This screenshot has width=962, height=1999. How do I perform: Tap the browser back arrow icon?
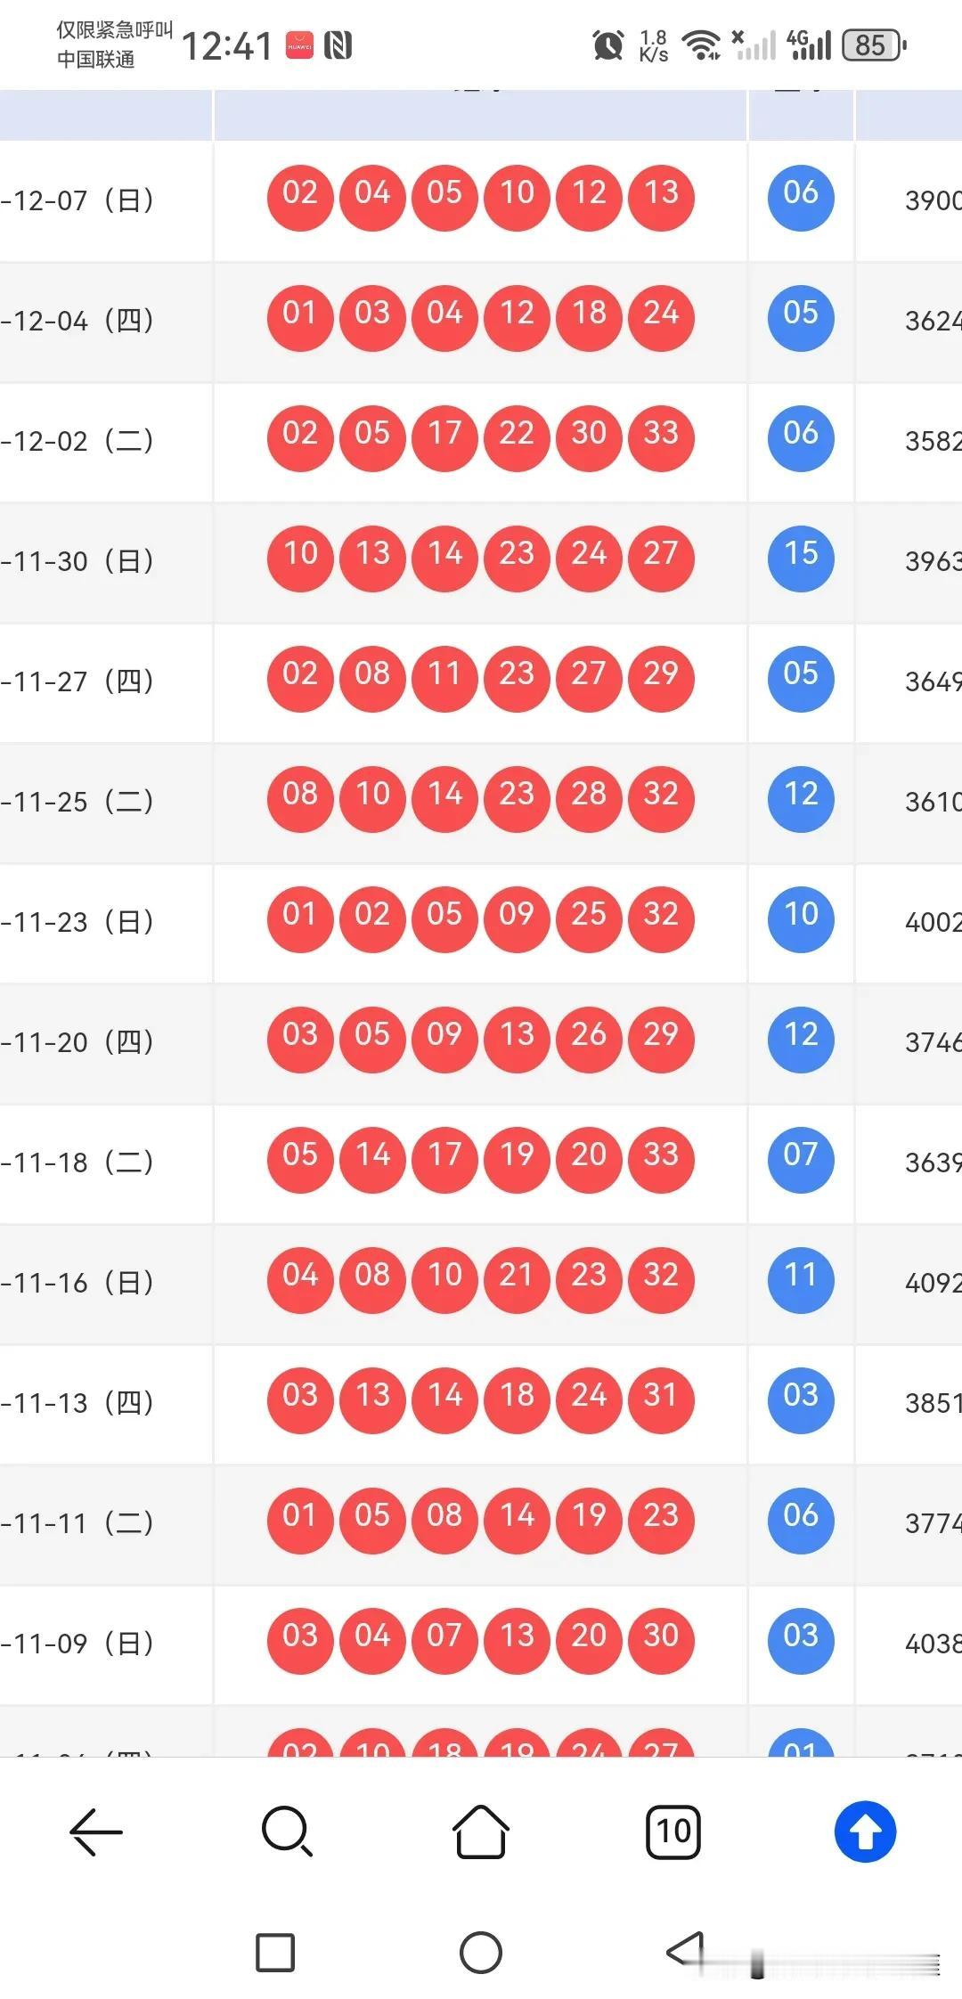tap(96, 1832)
